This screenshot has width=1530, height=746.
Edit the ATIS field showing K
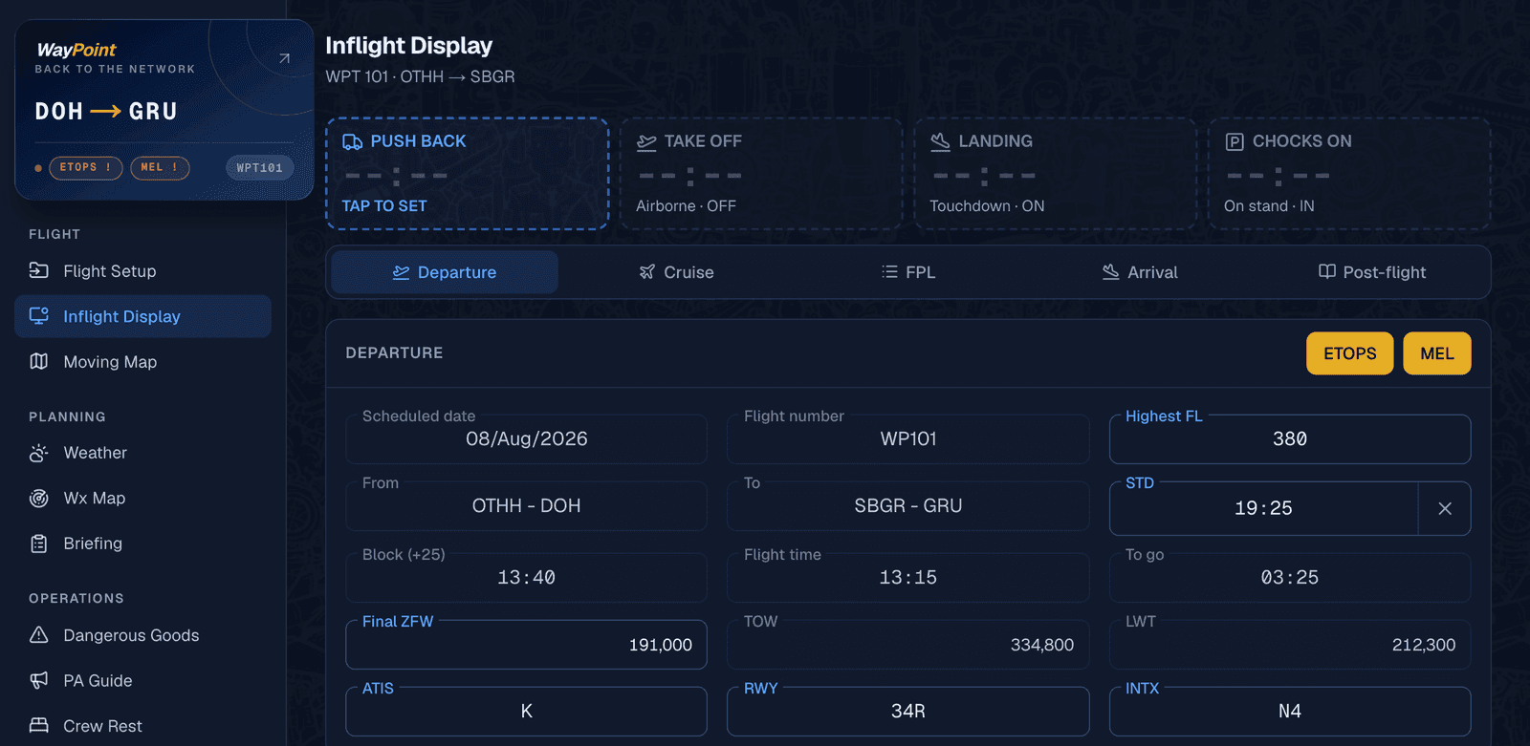[x=526, y=712]
